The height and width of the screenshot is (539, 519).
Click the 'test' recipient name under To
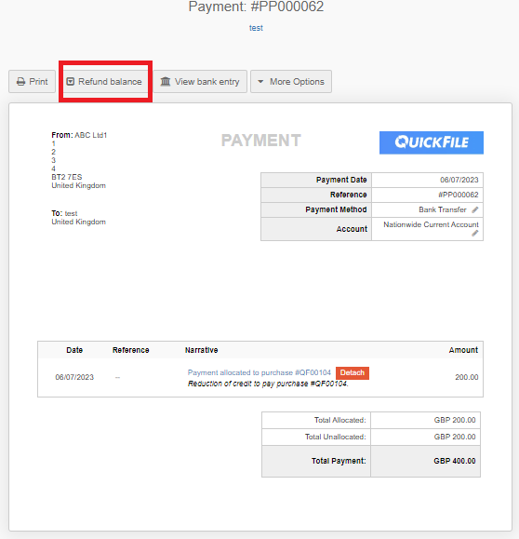click(71, 213)
